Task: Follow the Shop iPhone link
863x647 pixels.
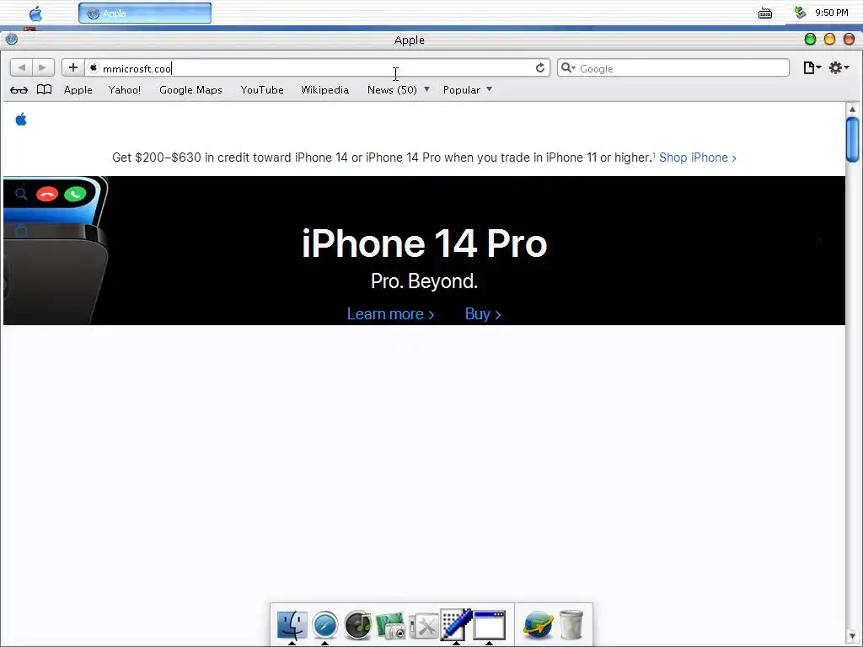Action: pos(697,158)
